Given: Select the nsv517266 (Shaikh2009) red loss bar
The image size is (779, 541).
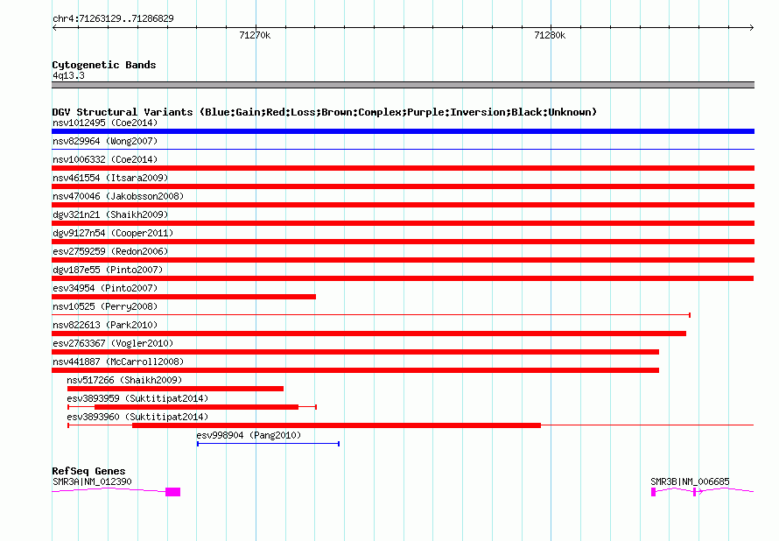Looking at the screenshot, I should click(175, 389).
